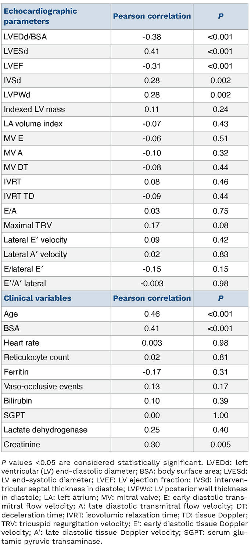
Task: Select the Vaso-occlusive events label
Action: point(43,387)
